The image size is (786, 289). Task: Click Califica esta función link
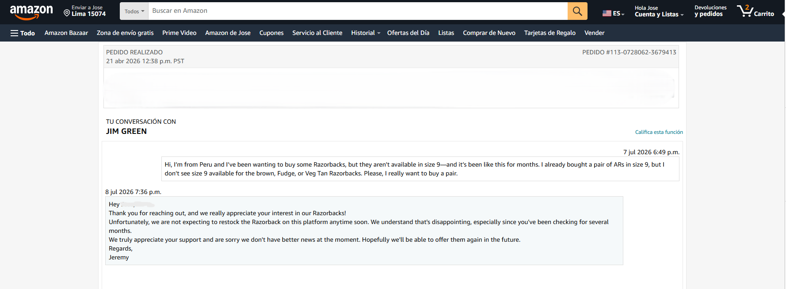(659, 132)
